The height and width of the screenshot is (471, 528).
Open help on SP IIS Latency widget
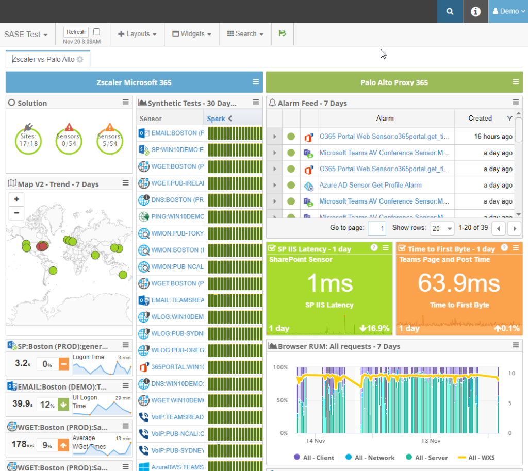(x=375, y=248)
